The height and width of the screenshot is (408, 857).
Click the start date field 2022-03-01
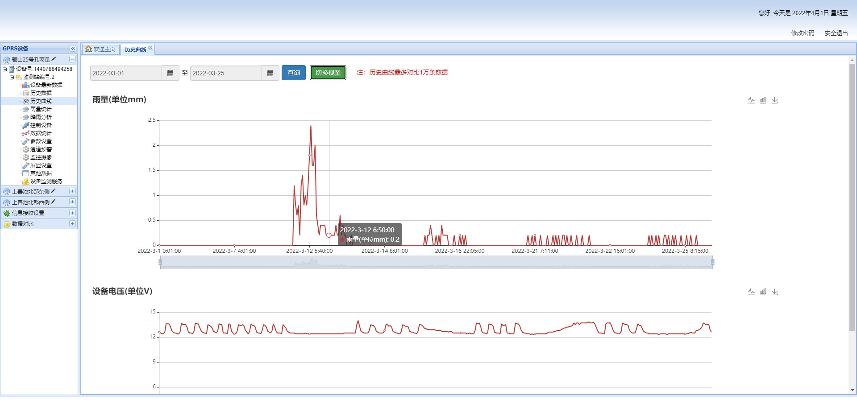point(126,73)
